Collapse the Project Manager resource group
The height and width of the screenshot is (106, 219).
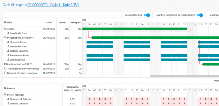5,94
